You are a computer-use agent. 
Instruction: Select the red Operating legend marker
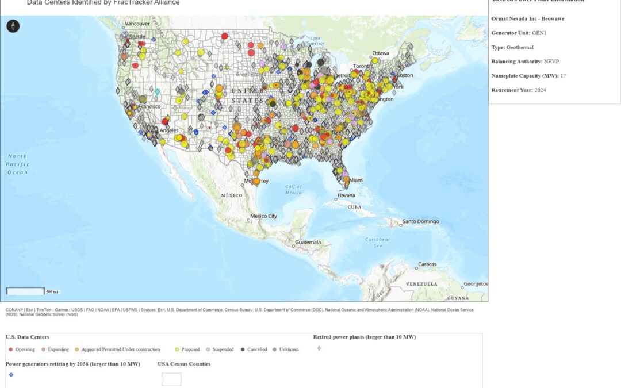pyautogui.click(x=10, y=349)
